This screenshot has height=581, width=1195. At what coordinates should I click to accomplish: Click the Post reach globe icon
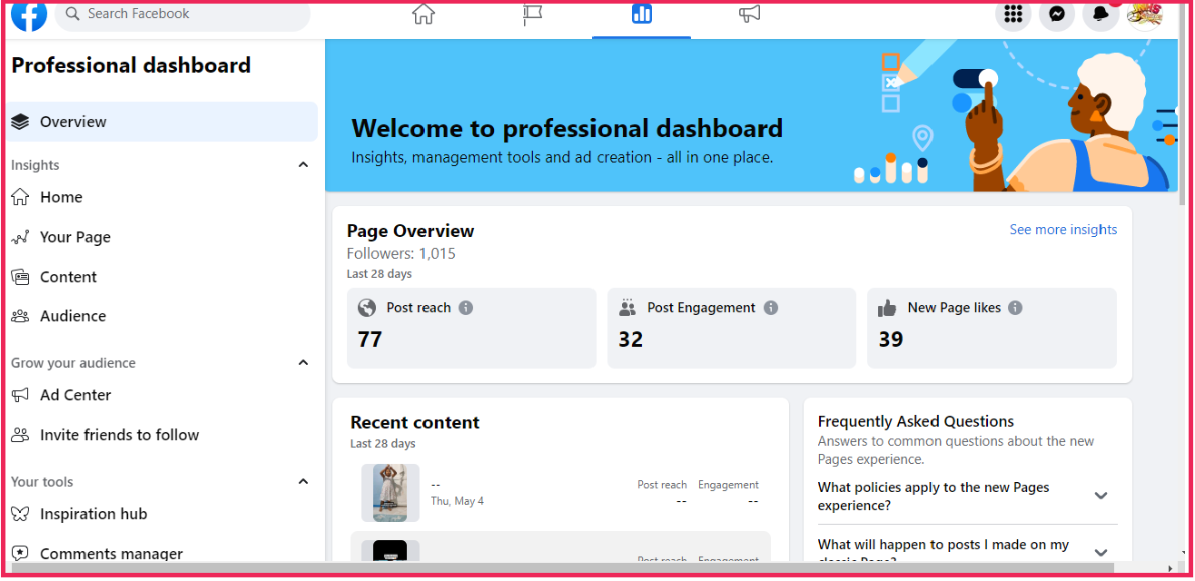[x=367, y=308]
